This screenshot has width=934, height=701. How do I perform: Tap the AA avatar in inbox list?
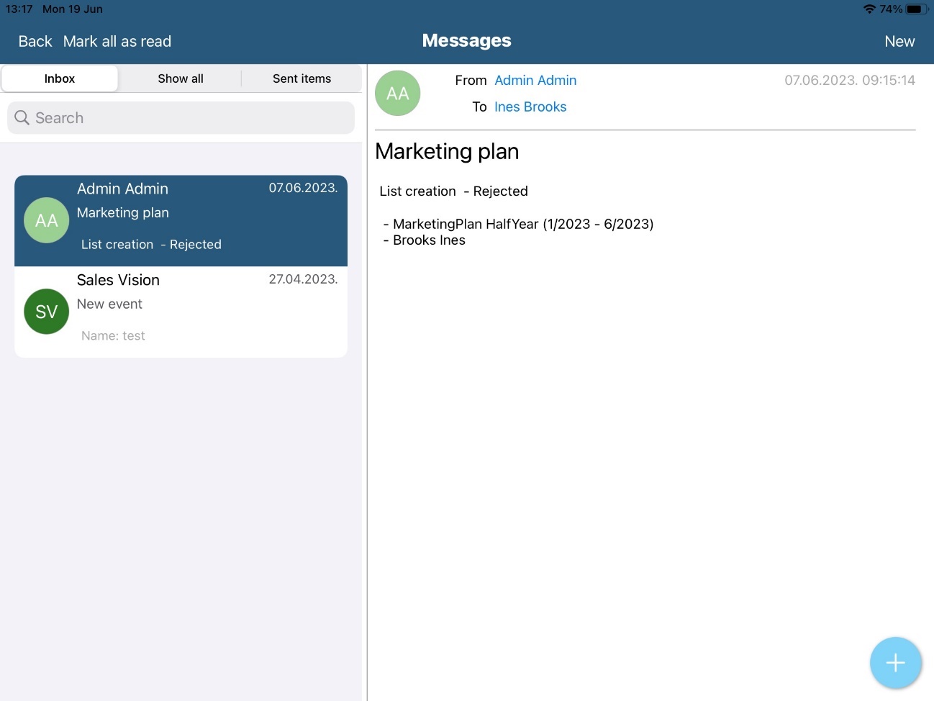pyautogui.click(x=47, y=220)
